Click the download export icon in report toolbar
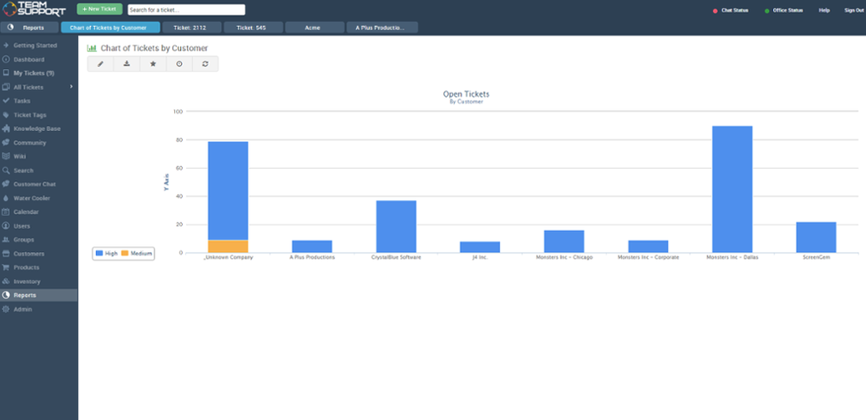This screenshot has height=420, width=866. pyautogui.click(x=126, y=64)
